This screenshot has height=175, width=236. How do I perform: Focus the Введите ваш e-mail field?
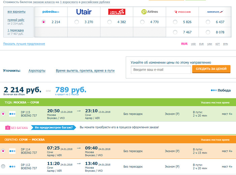(161, 70)
